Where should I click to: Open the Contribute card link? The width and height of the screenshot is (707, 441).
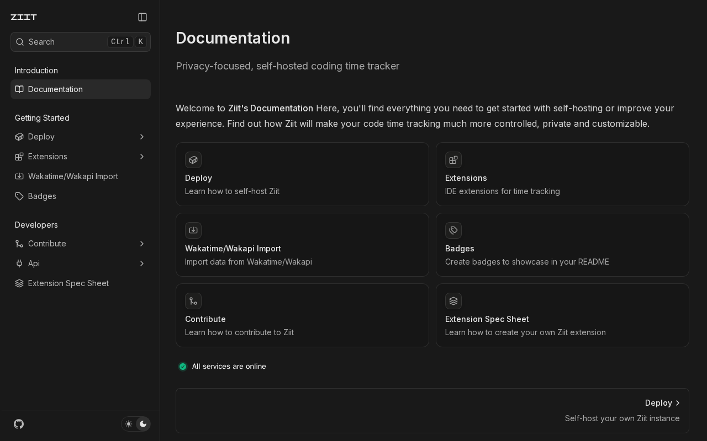point(302,315)
